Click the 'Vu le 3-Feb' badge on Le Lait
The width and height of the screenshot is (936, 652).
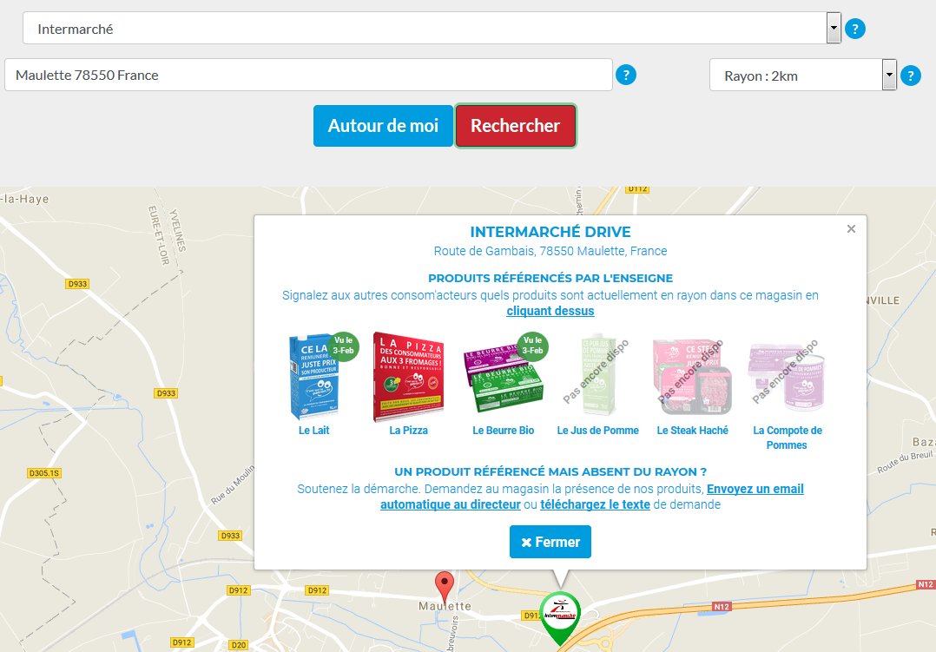[x=344, y=346]
